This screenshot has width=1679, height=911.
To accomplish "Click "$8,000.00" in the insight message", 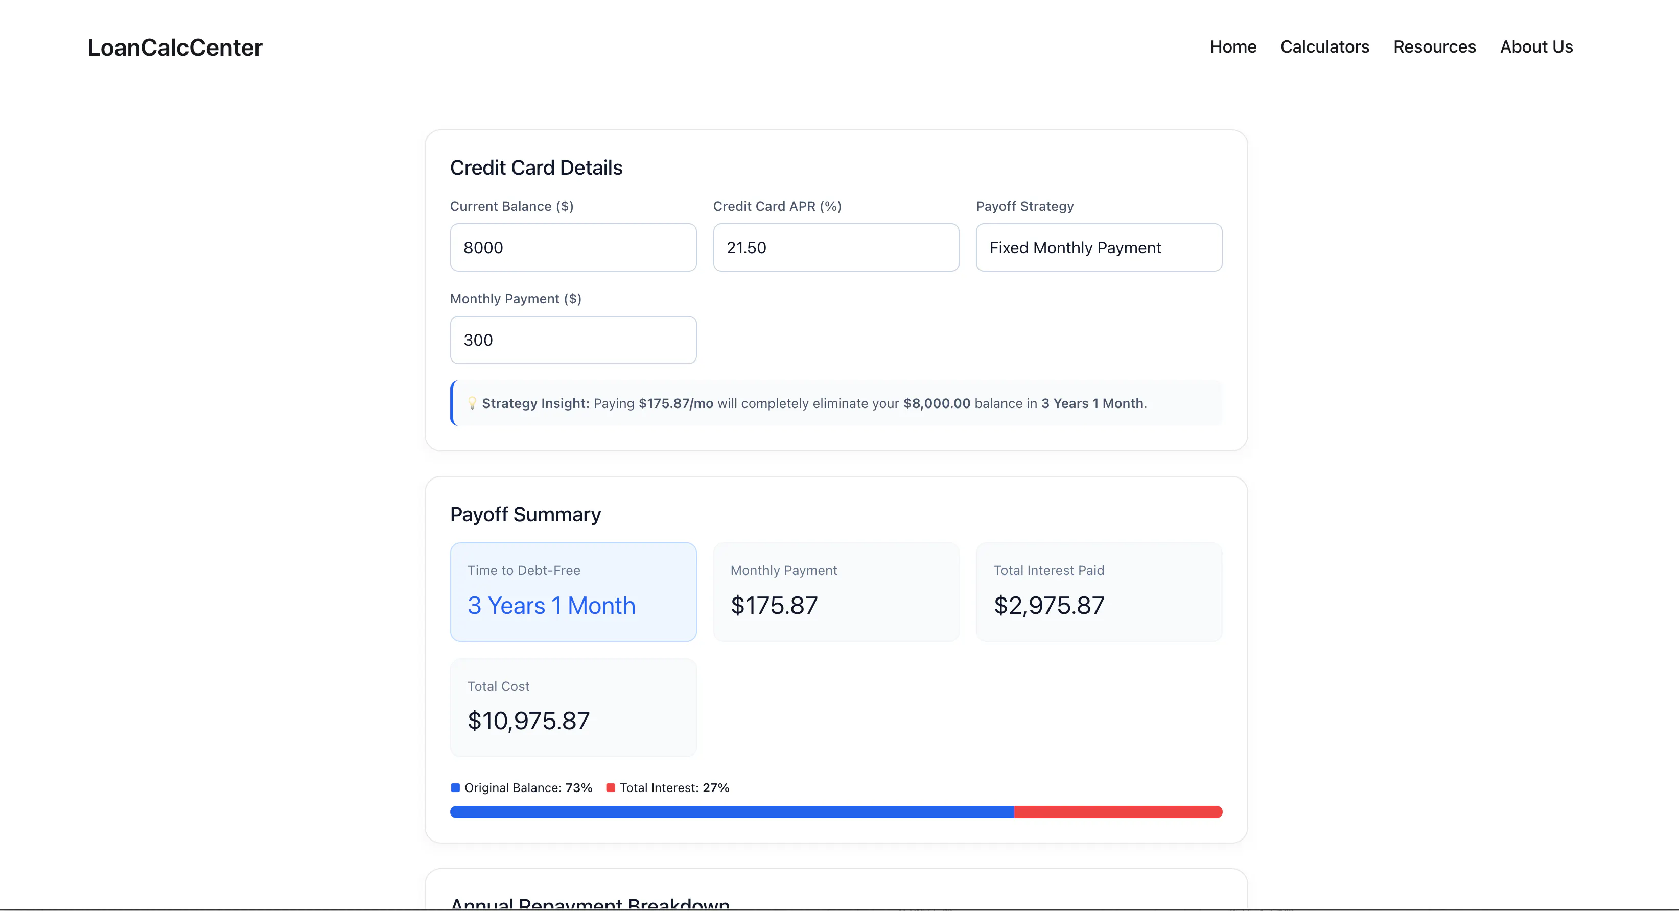I will (x=937, y=403).
